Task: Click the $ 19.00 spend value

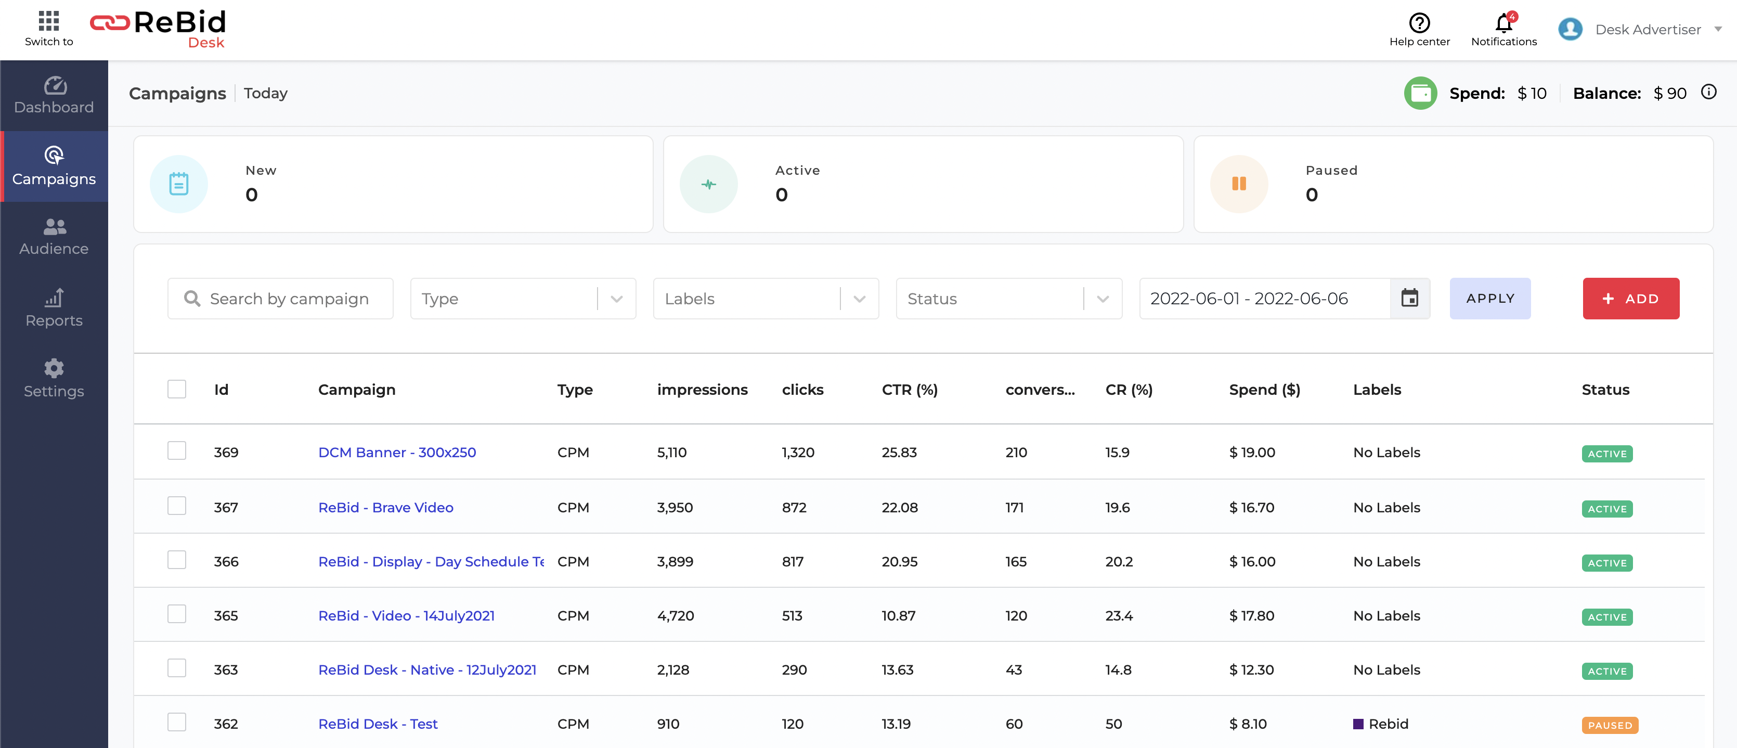Action: pyautogui.click(x=1251, y=453)
